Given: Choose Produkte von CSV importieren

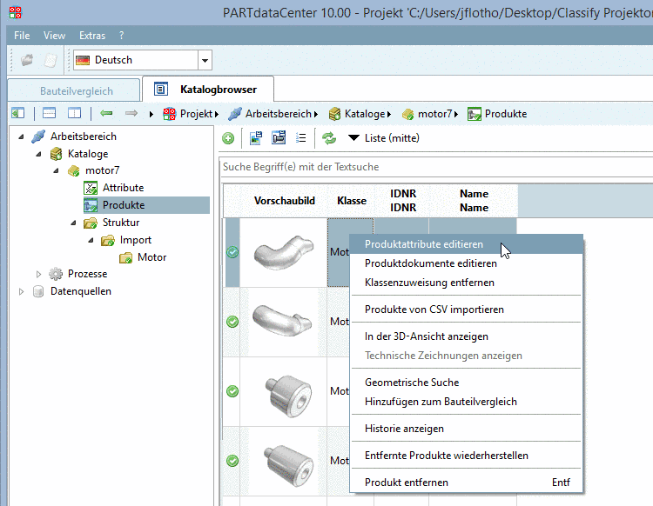Looking at the screenshot, I should tap(467, 310).
